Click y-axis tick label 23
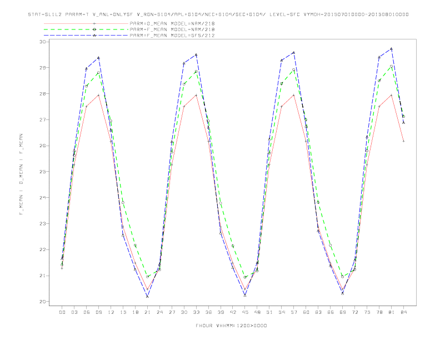The width and height of the screenshot is (440, 340). click(42, 223)
